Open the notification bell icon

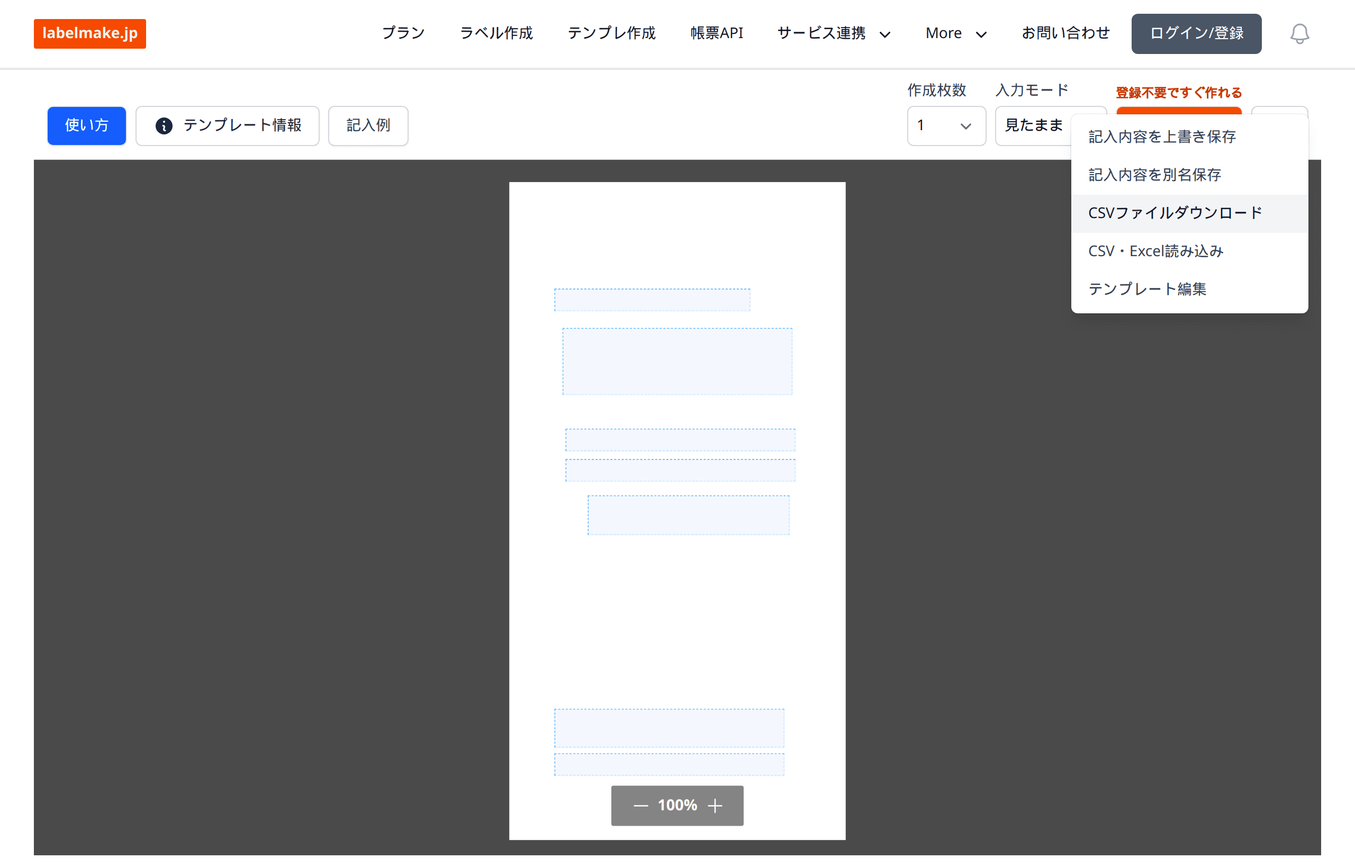1299,34
